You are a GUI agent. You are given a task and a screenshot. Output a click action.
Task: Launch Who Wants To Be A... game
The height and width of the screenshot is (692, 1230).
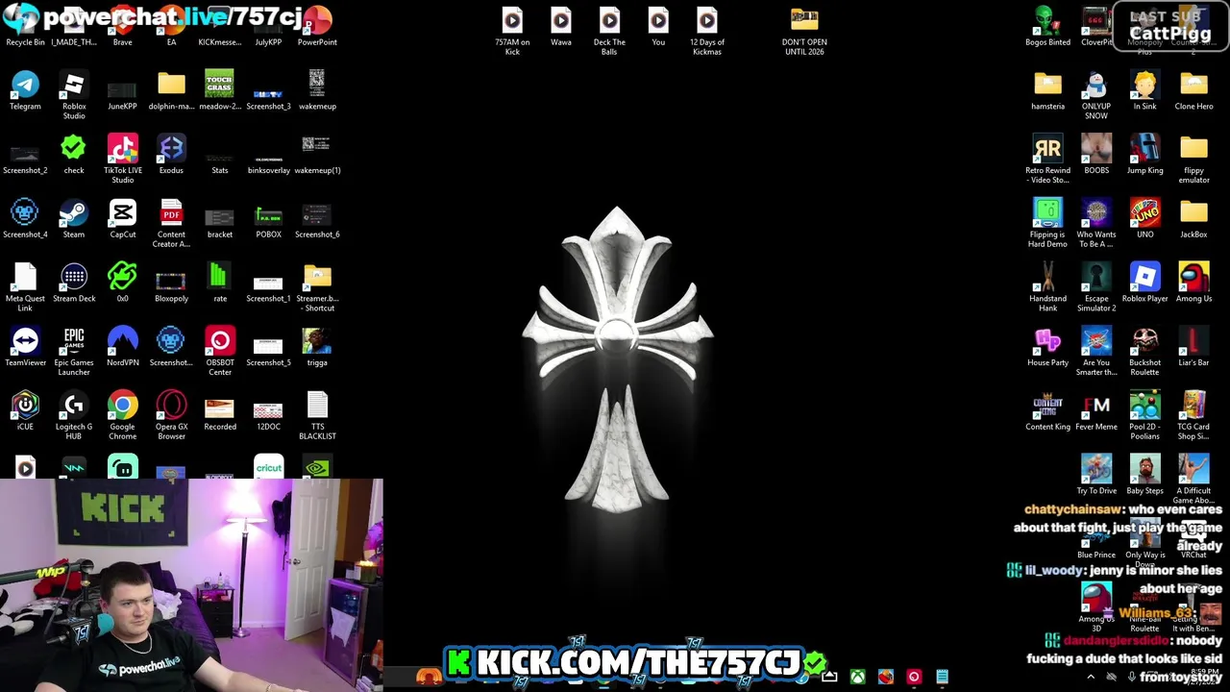1096,224
